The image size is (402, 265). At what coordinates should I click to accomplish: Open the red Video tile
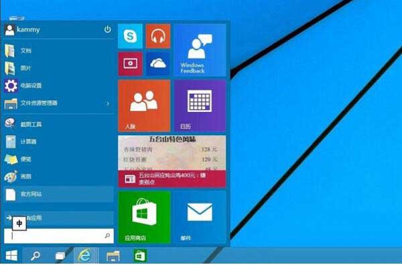[x=130, y=64]
